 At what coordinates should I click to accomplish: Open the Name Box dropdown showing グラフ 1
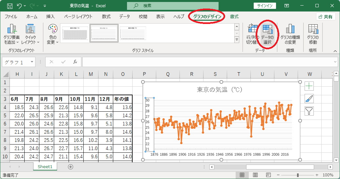pyautogui.click(x=32, y=62)
